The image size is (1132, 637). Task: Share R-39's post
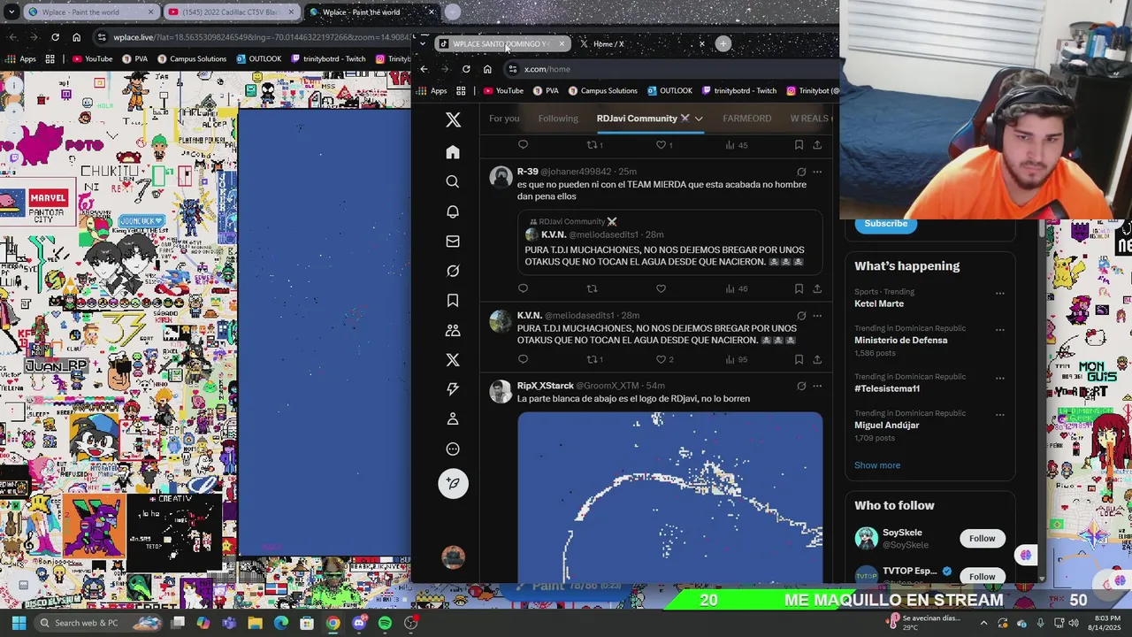tap(817, 288)
